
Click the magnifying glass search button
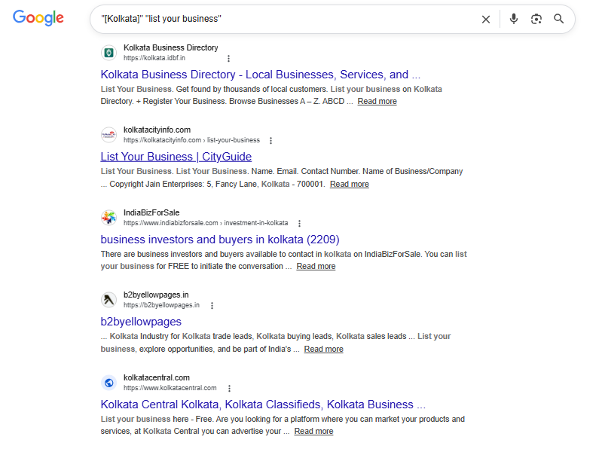pyautogui.click(x=559, y=19)
